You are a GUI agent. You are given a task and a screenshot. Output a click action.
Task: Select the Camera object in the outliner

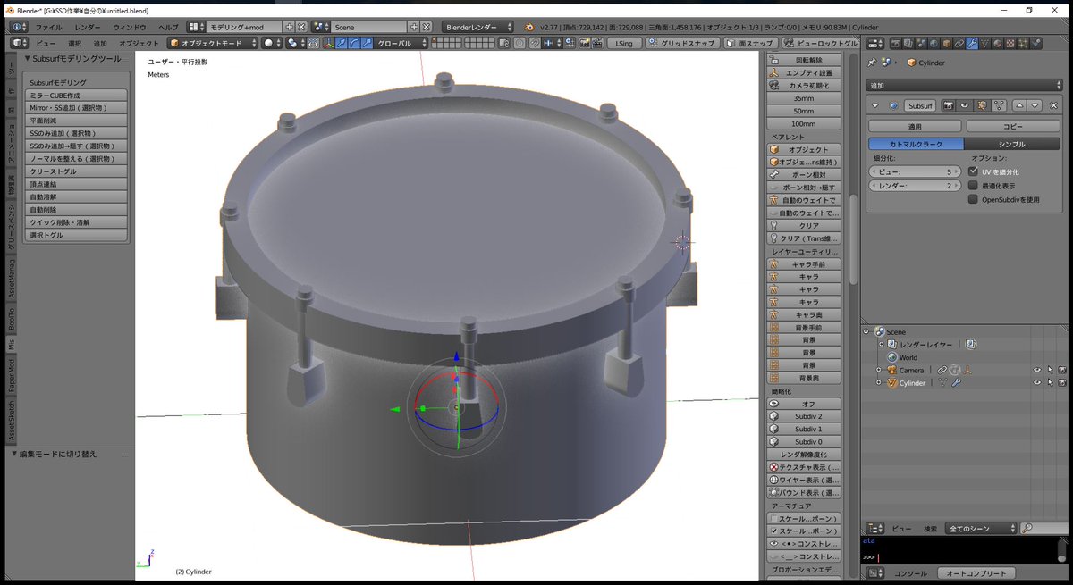tap(911, 370)
